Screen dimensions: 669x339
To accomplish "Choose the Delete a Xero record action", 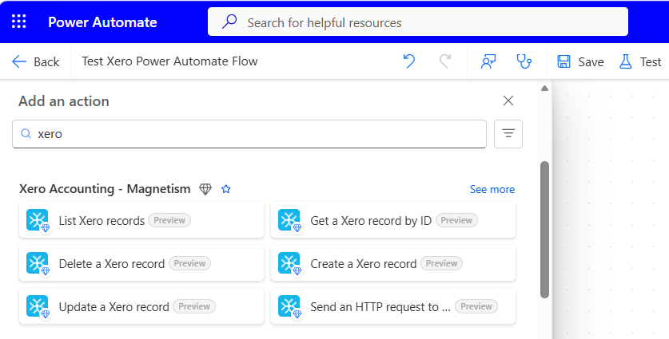I will pyautogui.click(x=141, y=263).
